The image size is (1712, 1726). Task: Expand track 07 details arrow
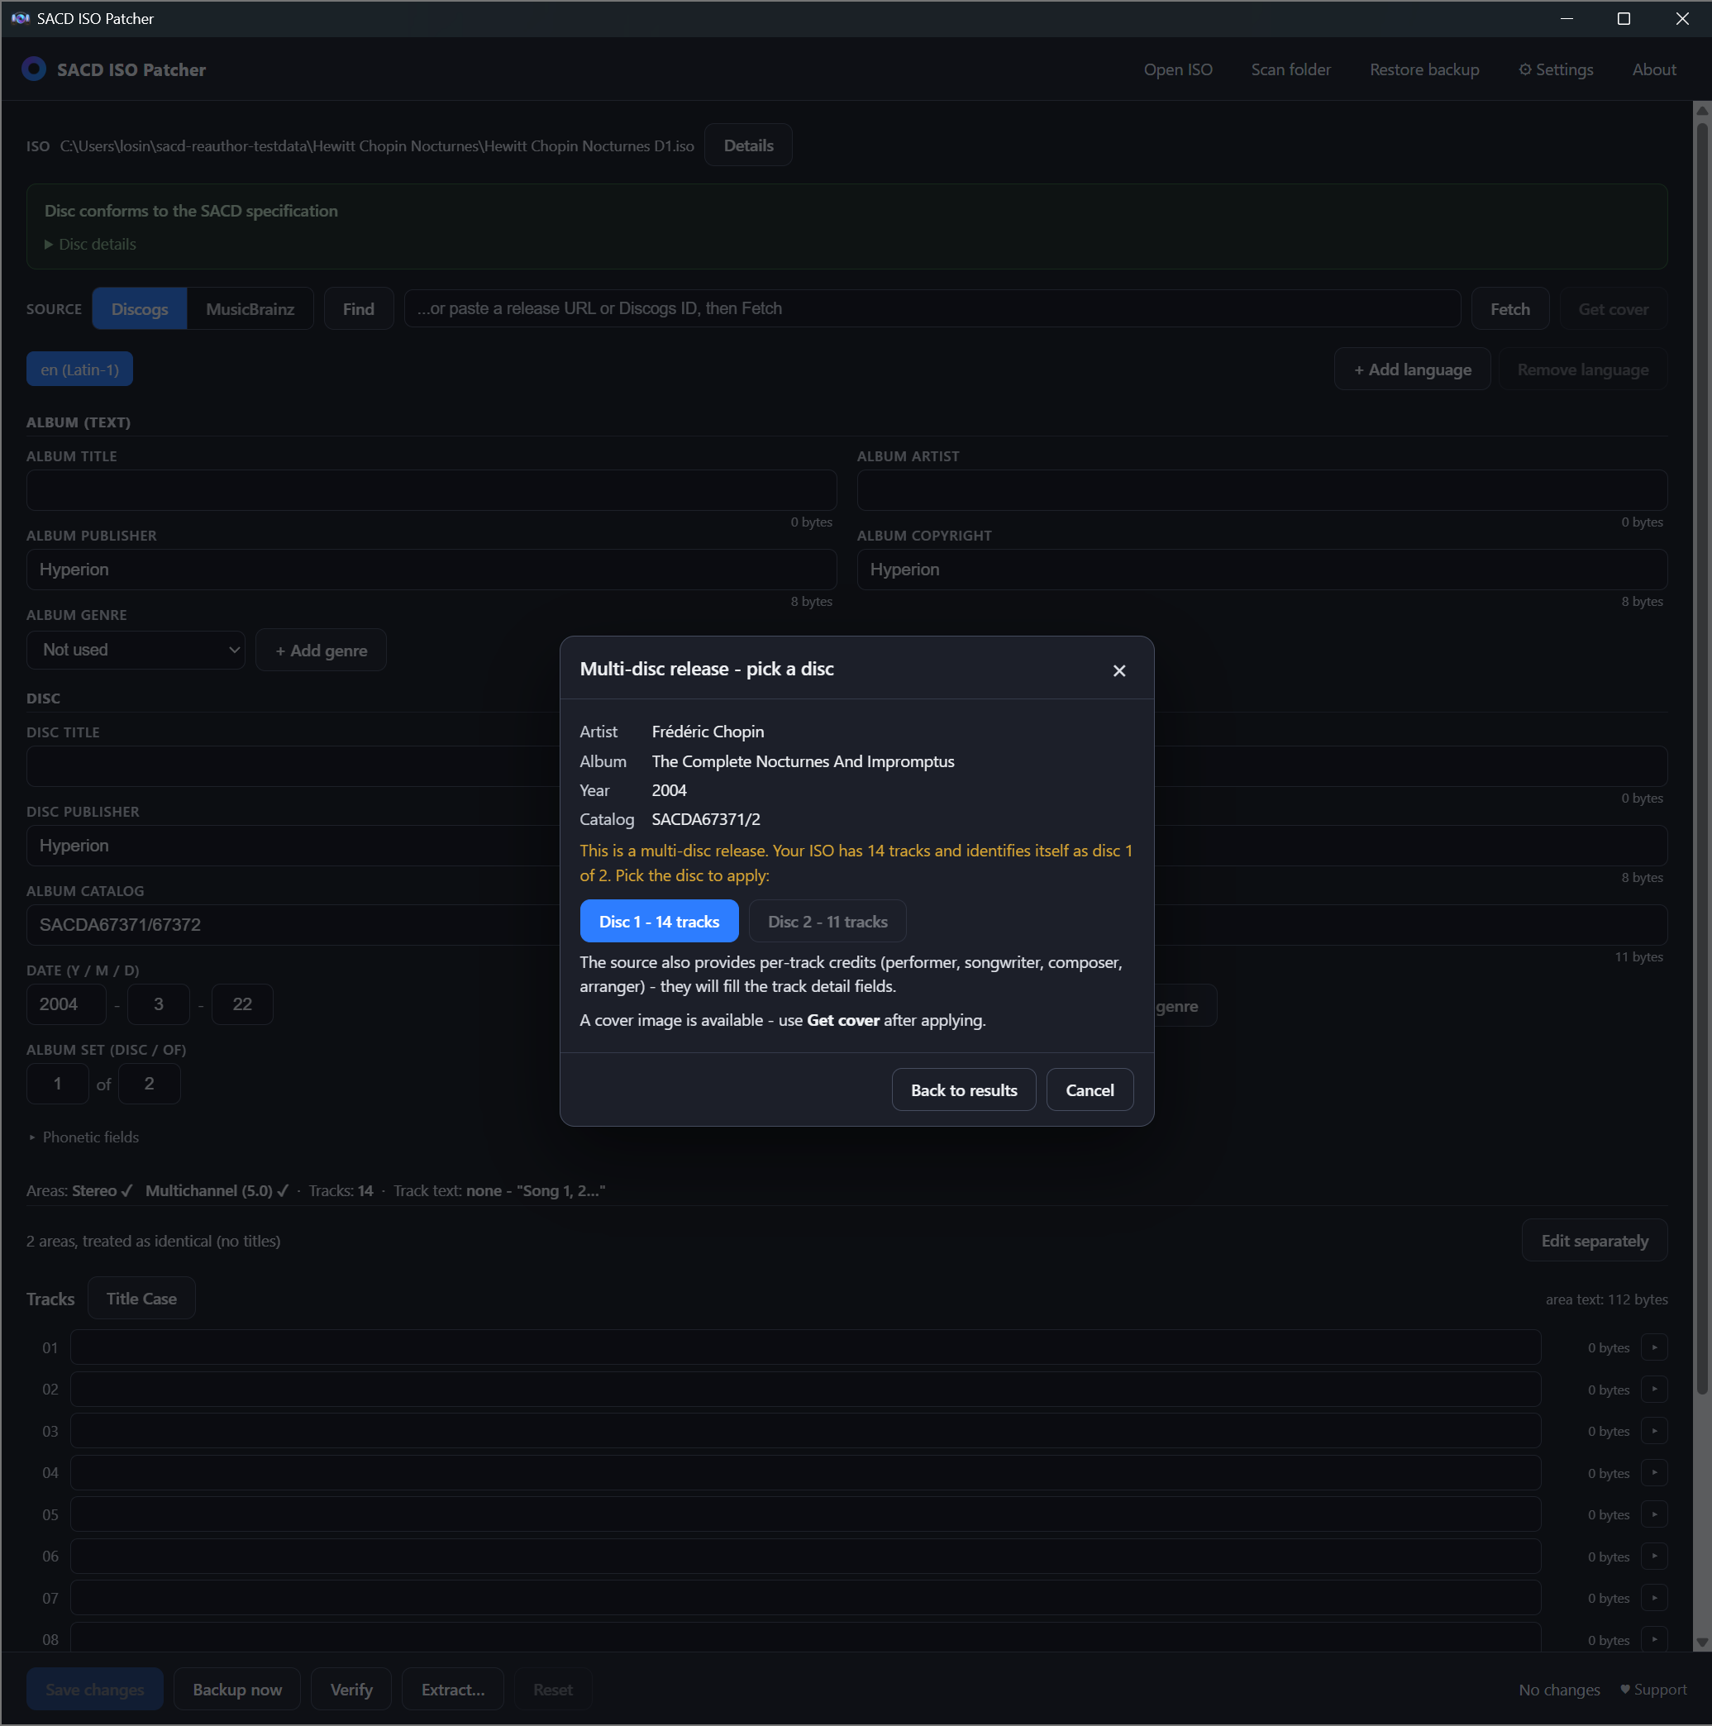tap(1654, 1597)
